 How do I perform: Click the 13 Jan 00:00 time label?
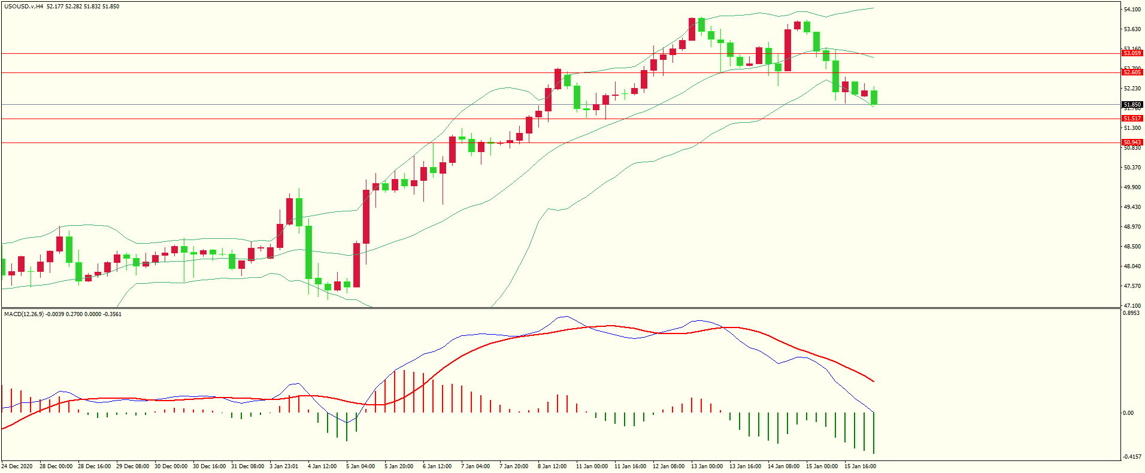(707, 466)
